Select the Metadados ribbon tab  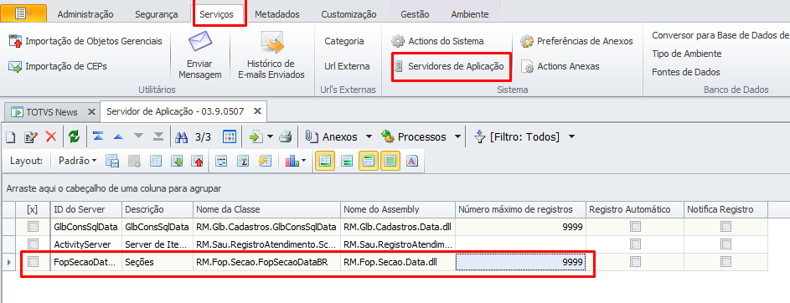277,14
